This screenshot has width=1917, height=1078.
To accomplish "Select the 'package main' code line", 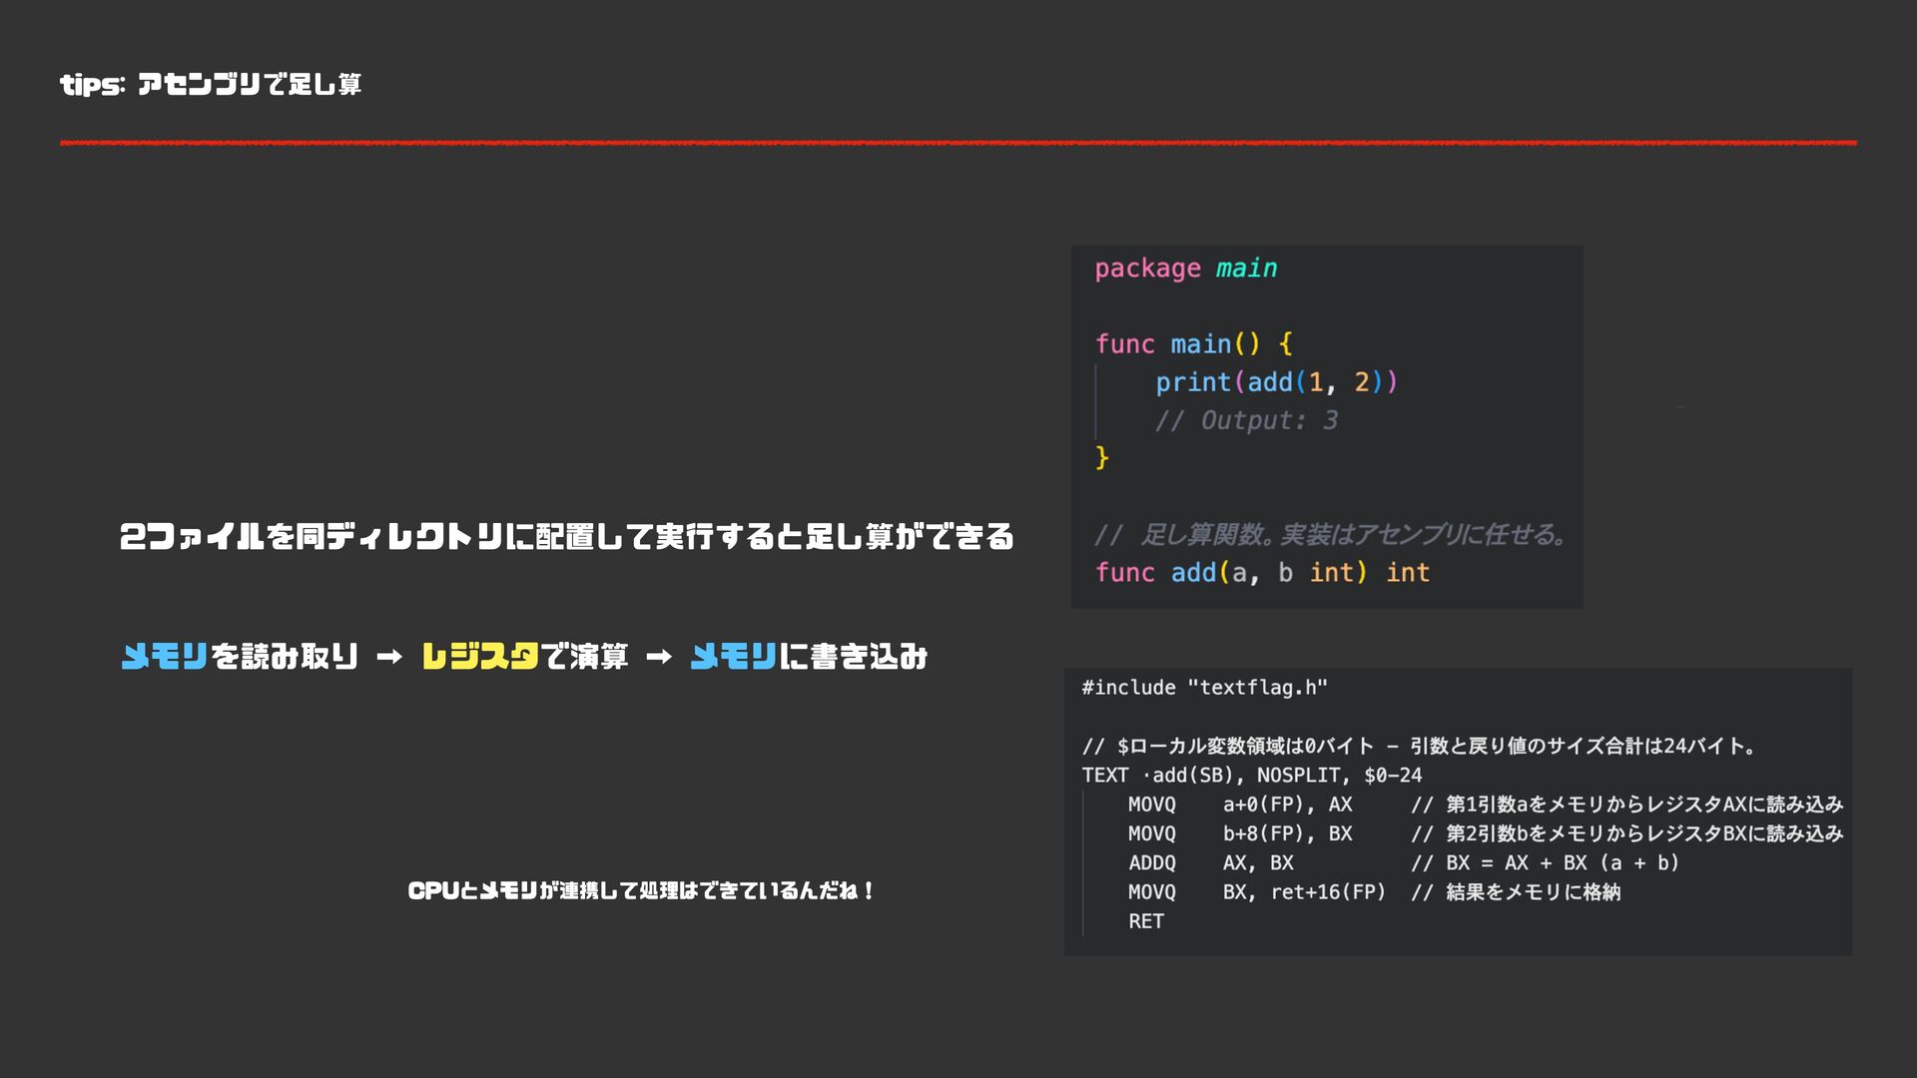I will [x=1185, y=269].
